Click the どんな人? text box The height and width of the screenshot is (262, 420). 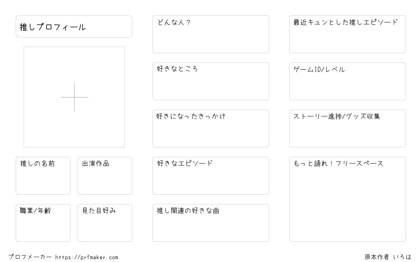[x=211, y=34]
